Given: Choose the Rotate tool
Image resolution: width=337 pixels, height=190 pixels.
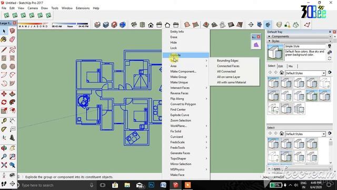Looking at the screenshot, I should point(4,102).
